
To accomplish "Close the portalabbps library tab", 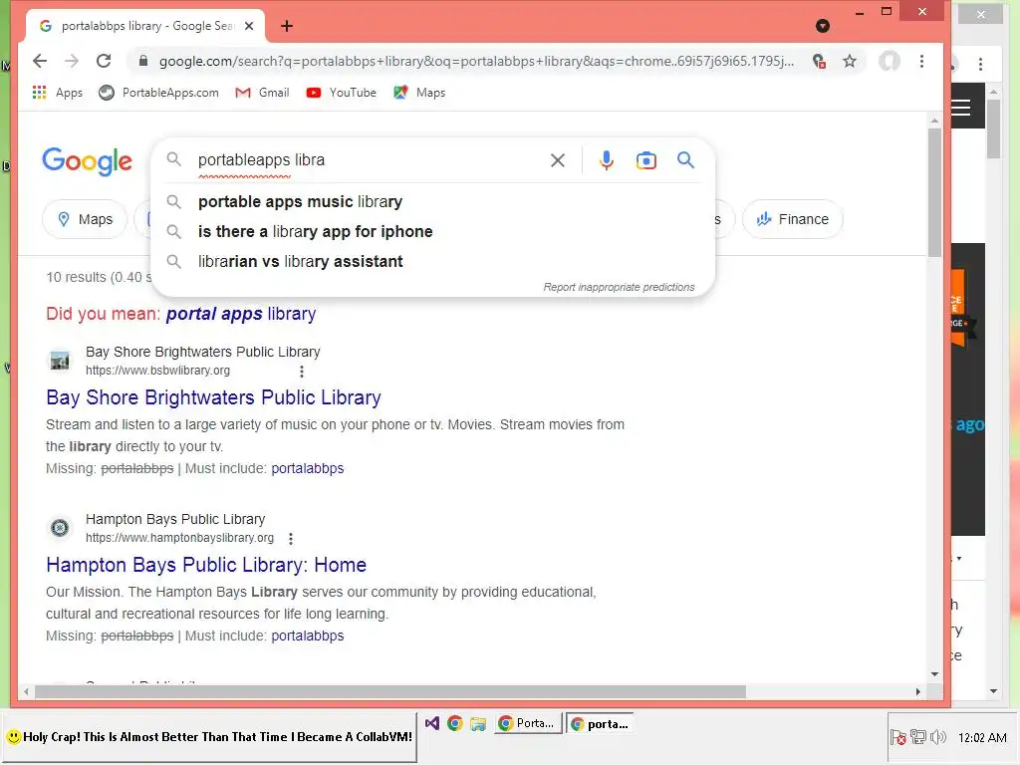I will coord(249,26).
